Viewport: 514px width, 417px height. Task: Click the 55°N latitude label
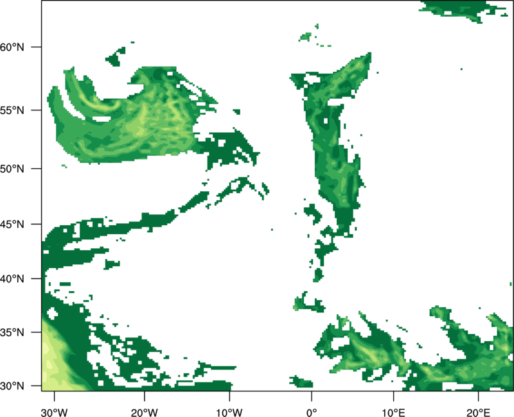(x=12, y=110)
